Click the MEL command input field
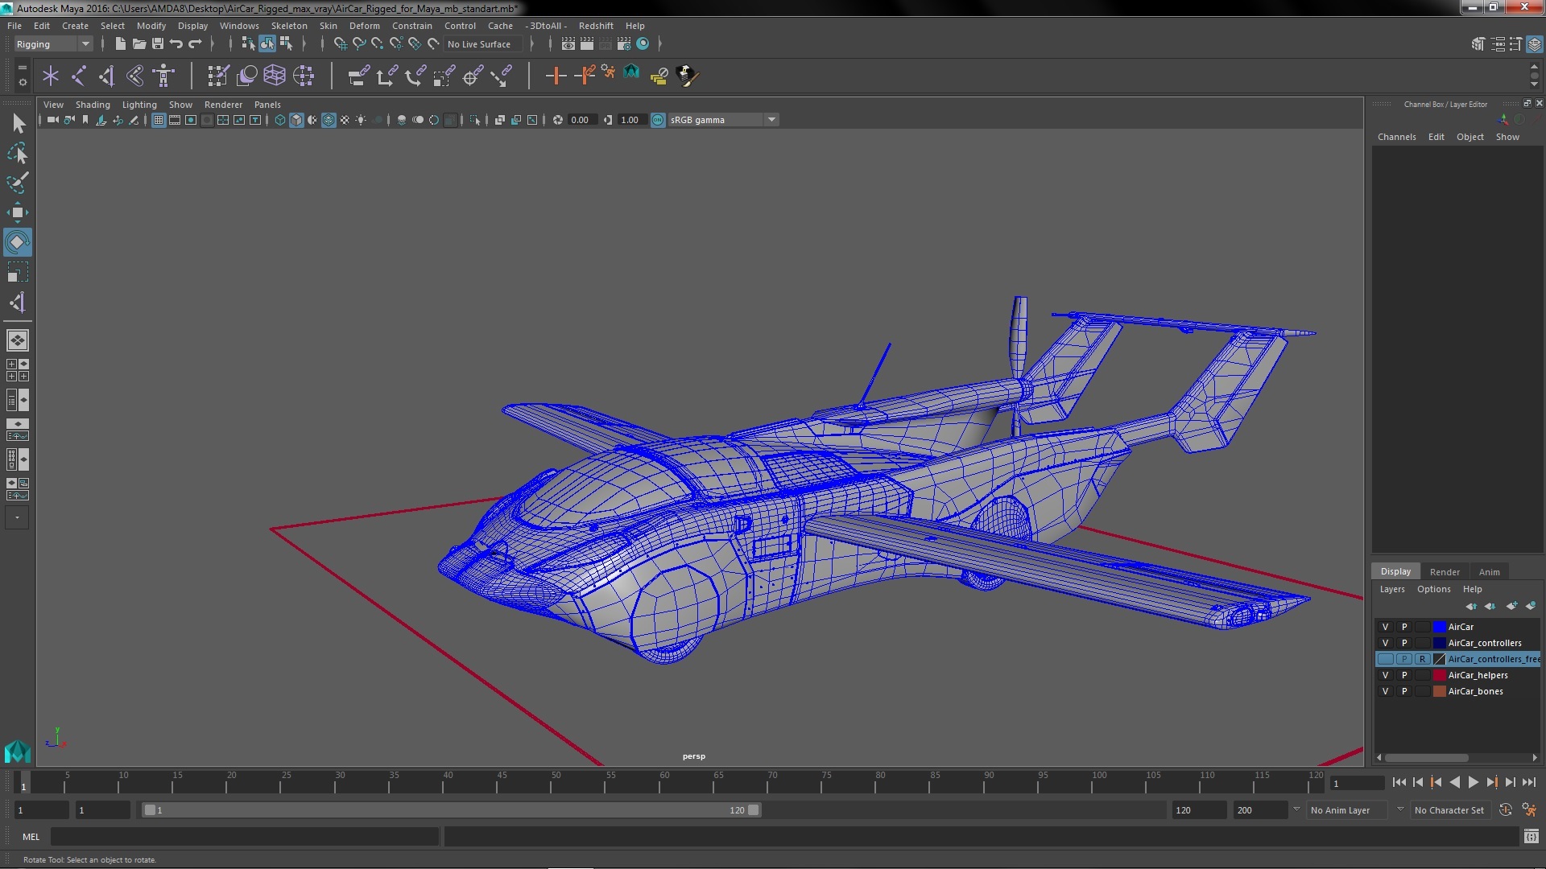Viewport: 1546px width, 869px height. click(x=245, y=837)
